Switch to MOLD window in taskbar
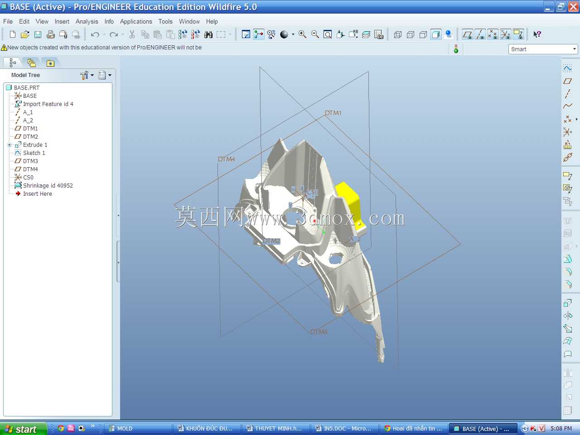The image size is (580, 435). pos(139,429)
